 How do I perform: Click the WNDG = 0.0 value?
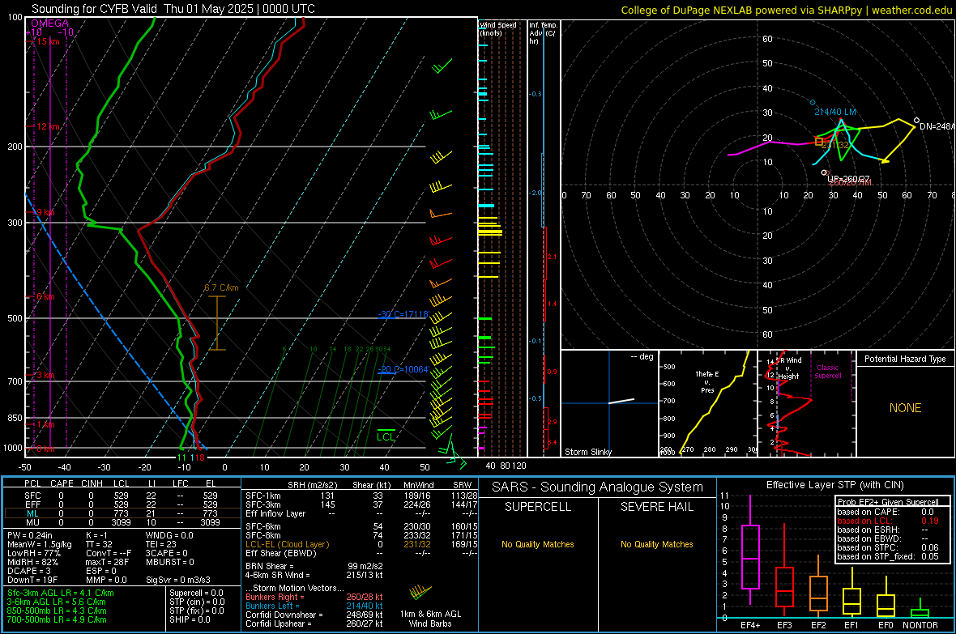point(169,535)
